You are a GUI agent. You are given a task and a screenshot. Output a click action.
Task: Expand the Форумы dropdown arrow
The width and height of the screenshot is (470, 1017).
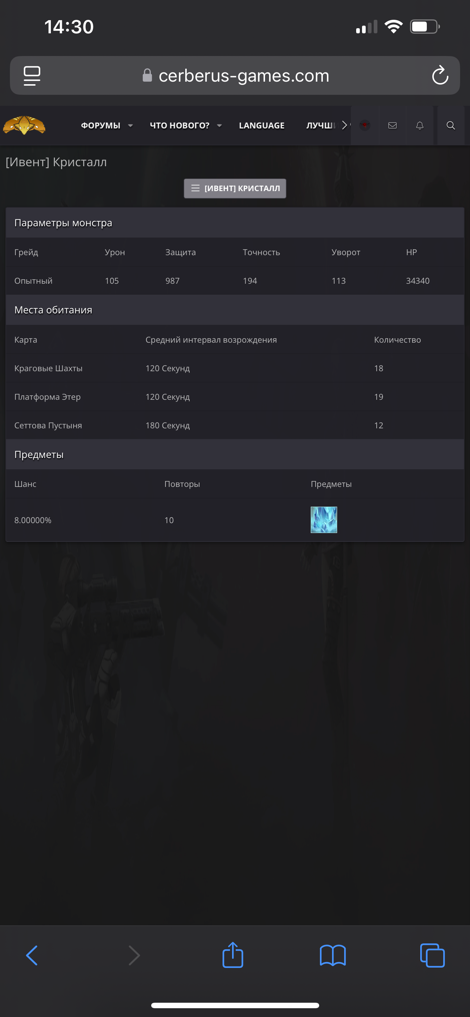pyautogui.click(x=130, y=126)
